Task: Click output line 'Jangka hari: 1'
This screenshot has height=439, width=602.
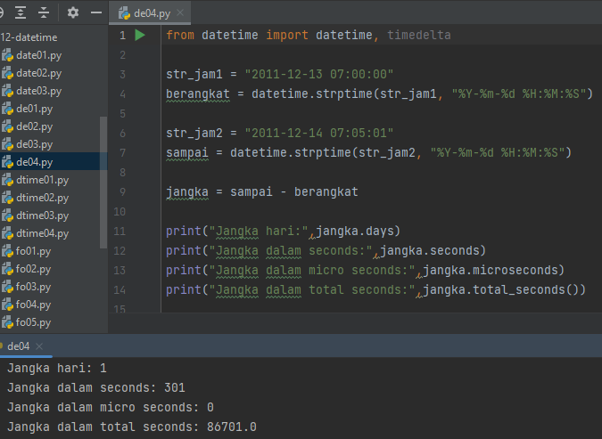Action: coord(57,369)
